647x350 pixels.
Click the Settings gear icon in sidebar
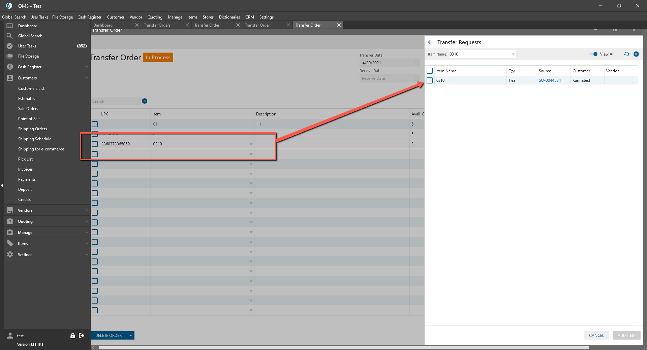click(10, 255)
